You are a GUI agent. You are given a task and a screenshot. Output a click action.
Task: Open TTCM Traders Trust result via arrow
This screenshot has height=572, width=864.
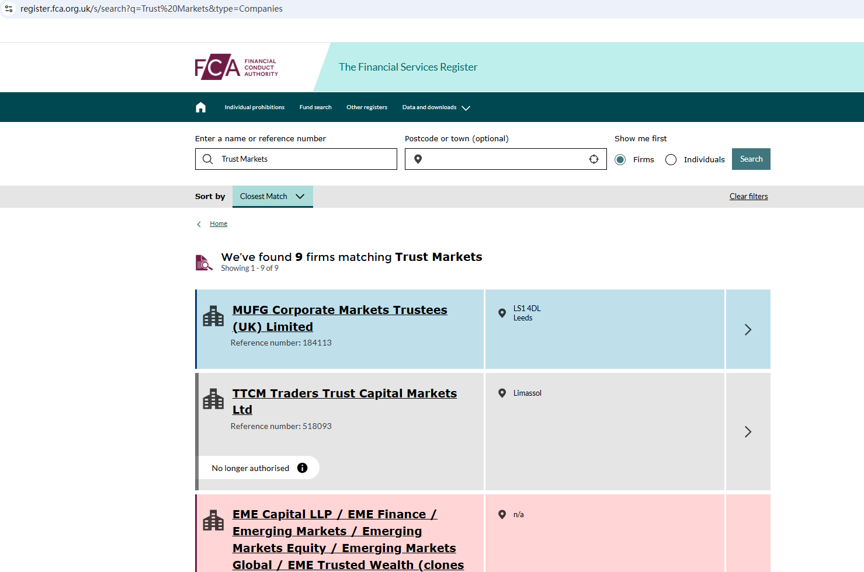coord(748,431)
